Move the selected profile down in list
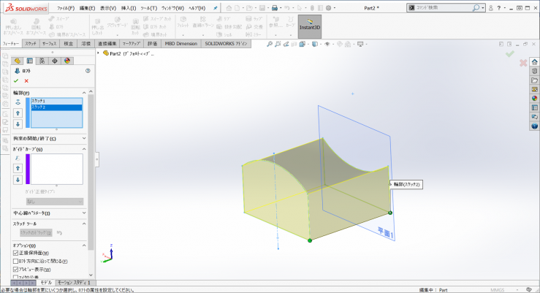This screenshot has width=540, height=293. click(18, 123)
